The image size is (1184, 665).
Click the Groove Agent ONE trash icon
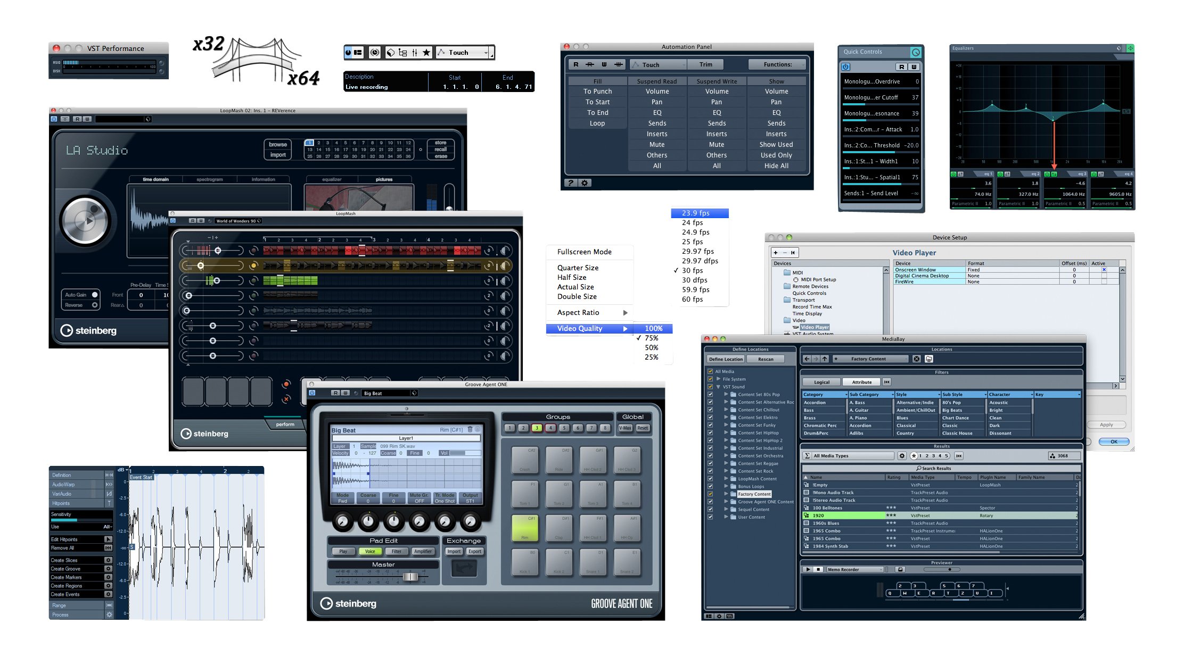pos(470,429)
